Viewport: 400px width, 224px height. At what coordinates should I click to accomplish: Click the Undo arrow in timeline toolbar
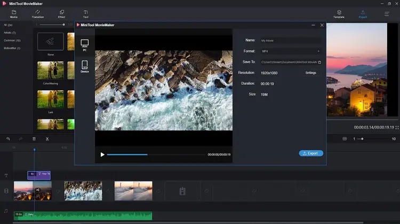tap(8, 139)
